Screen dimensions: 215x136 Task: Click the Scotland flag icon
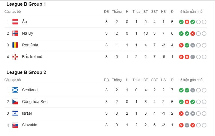pyautogui.click(x=15, y=90)
